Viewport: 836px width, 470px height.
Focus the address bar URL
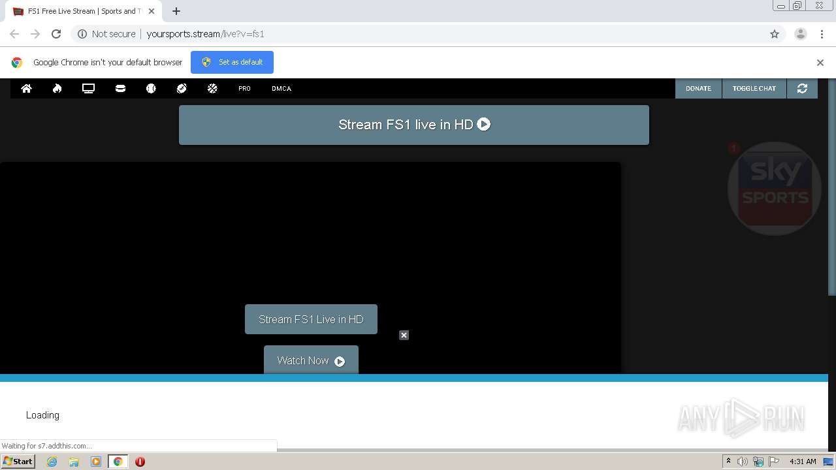tap(205, 34)
